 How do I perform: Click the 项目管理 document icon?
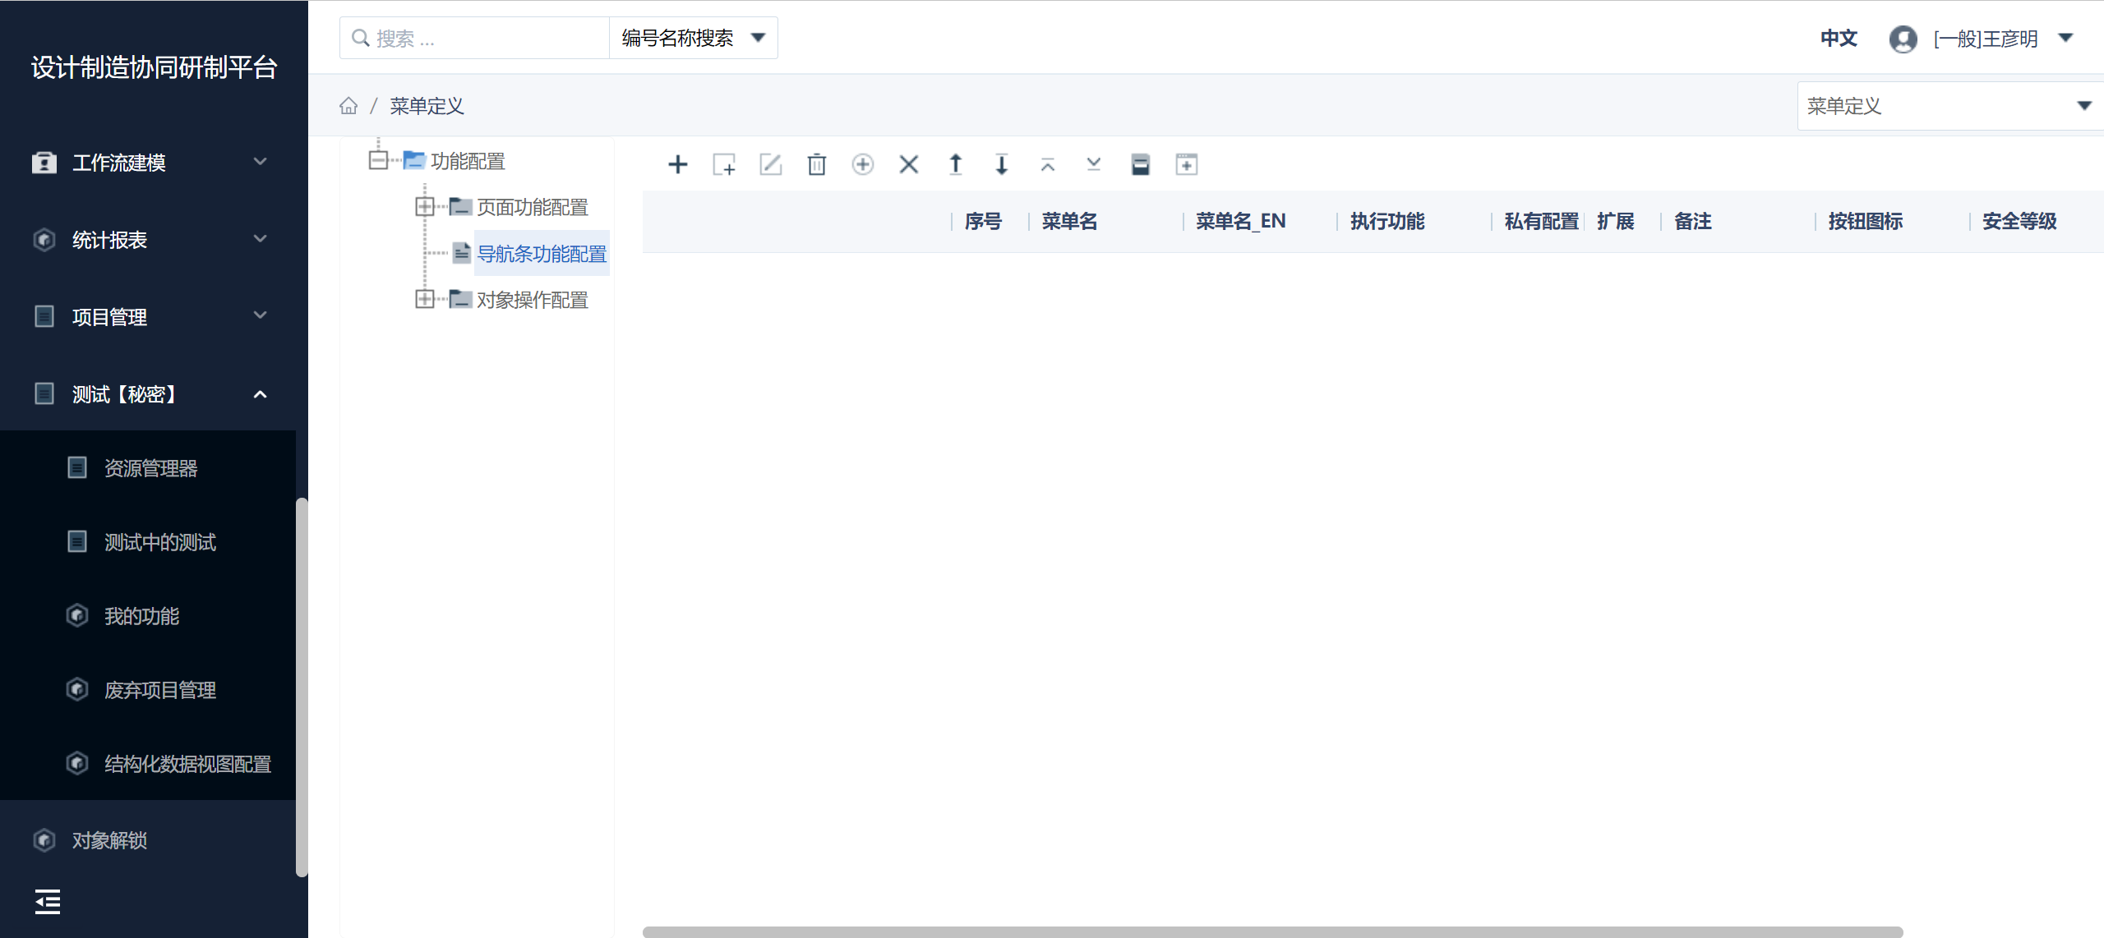click(44, 316)
